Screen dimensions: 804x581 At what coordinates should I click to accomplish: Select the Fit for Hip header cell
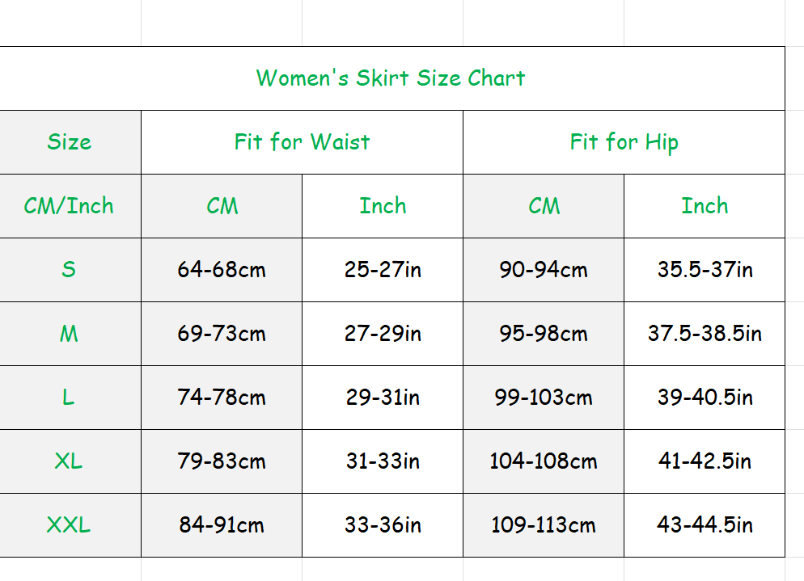pyautogui.click(x=624, y=142)
